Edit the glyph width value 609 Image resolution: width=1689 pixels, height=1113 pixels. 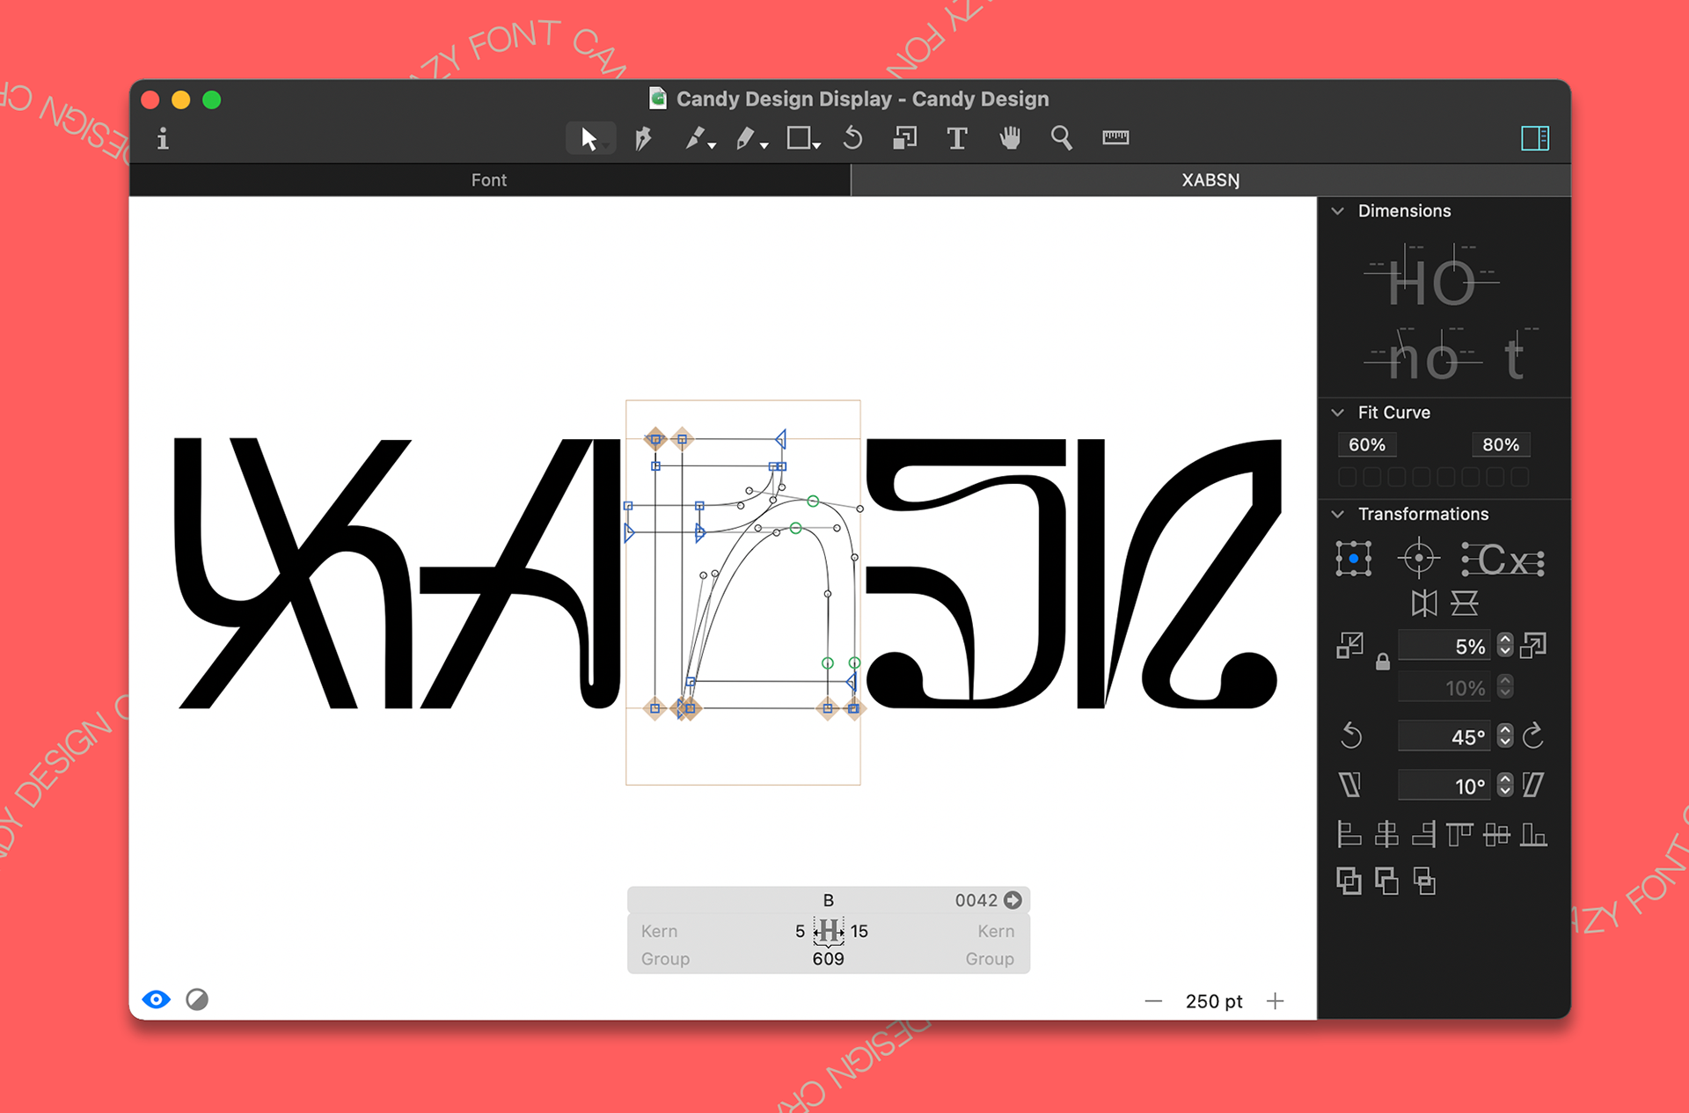point(828,959)
